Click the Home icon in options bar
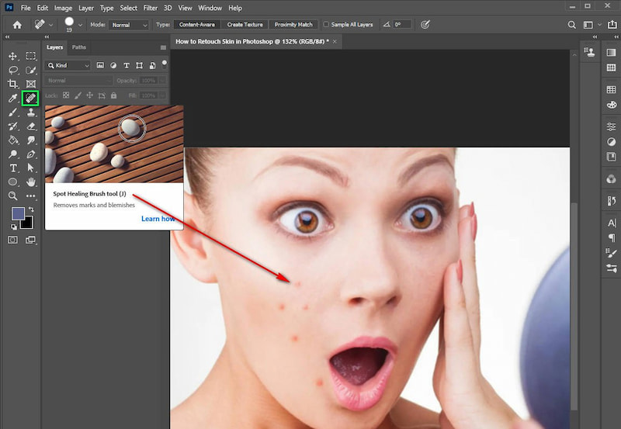This screenshot has width=621, height=429. (x=17, y=25)
